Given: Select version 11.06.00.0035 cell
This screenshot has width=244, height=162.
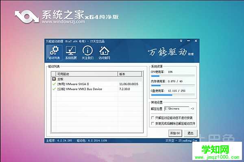Looking at the screenshot, I should coord(129,84).
